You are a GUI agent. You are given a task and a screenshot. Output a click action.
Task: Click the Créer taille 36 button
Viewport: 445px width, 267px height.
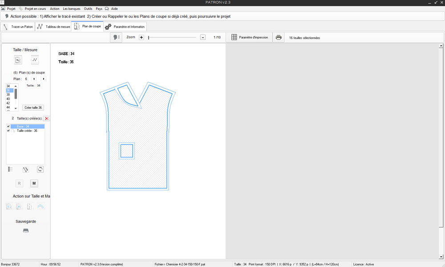coord(33,107)
